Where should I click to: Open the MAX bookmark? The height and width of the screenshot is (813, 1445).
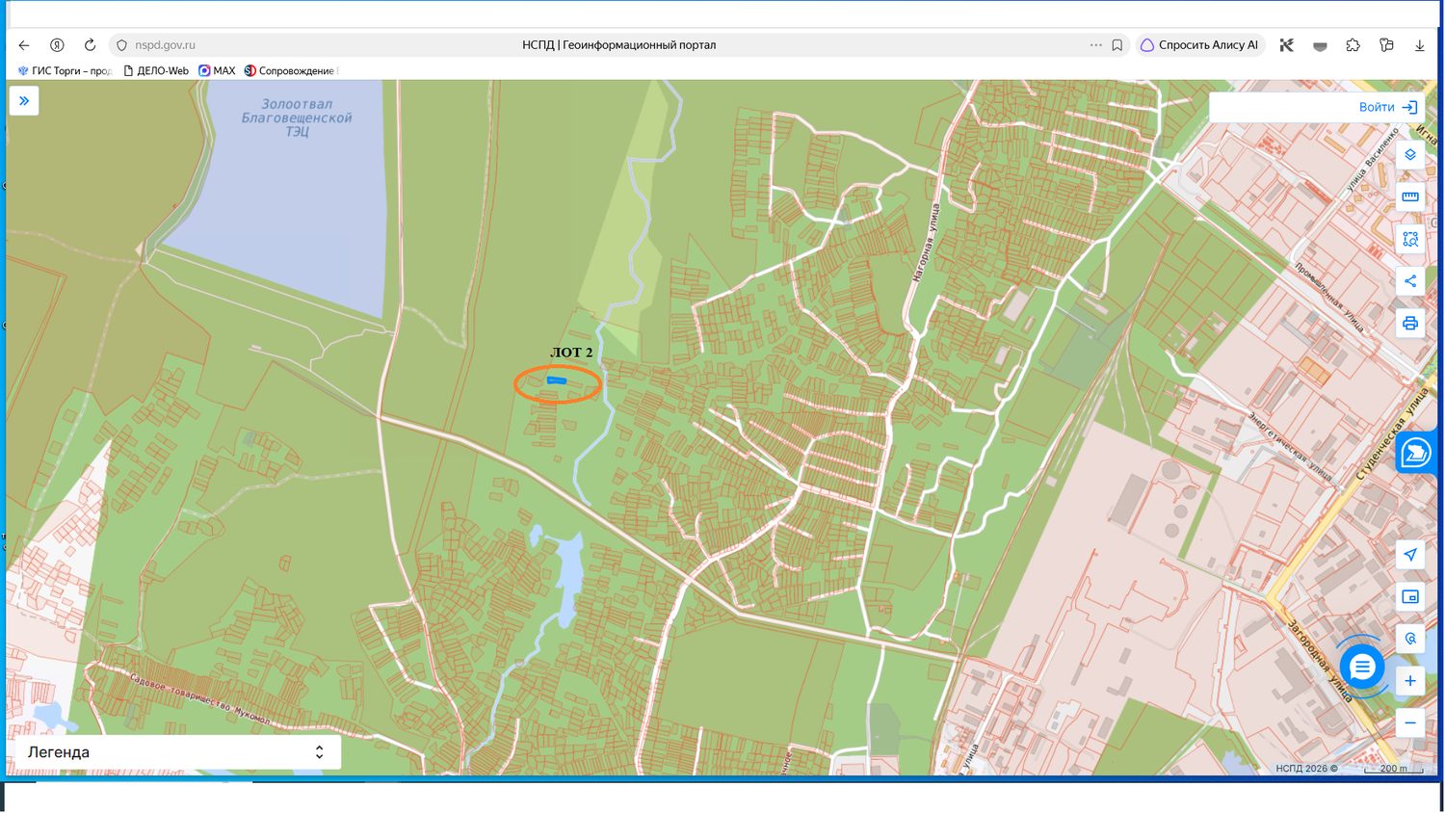tap(217, 70)
